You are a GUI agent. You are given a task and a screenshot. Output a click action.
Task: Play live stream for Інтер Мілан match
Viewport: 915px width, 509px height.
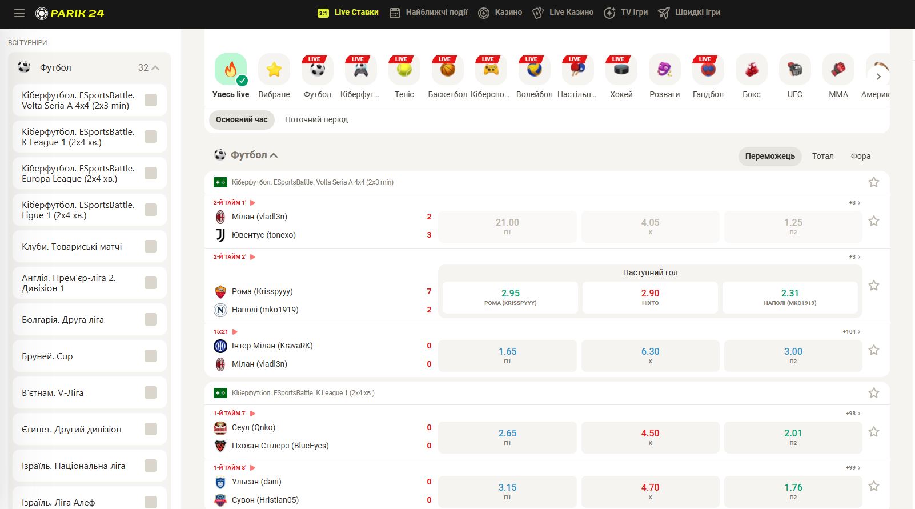(x=235, y=332)
